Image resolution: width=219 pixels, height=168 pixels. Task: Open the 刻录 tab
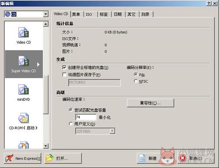click(x=145, y=14)
